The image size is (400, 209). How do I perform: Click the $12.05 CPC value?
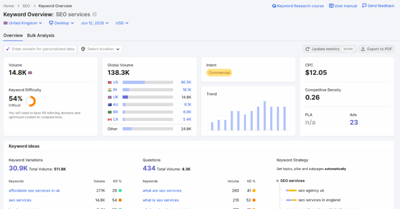316,73
